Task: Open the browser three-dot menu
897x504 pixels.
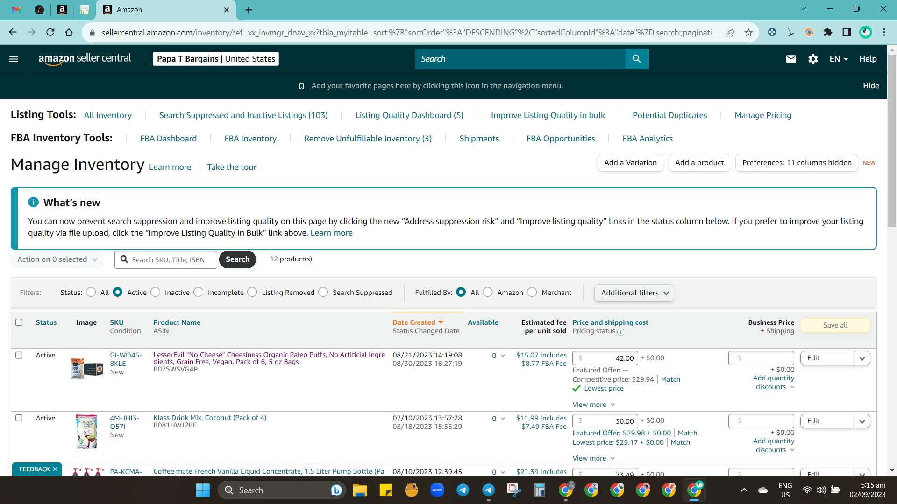Action: [884, 32]
